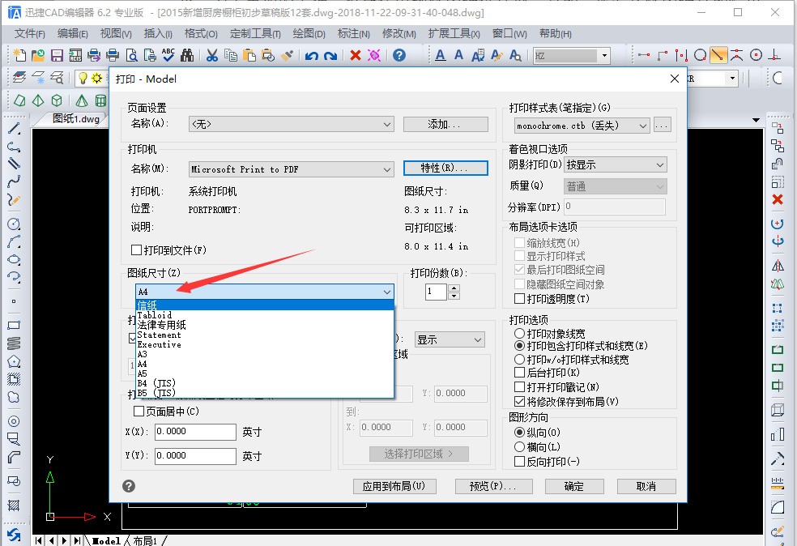
Task: Click the Find Text A magnifier icon
Action: click(x=515, y=55)
